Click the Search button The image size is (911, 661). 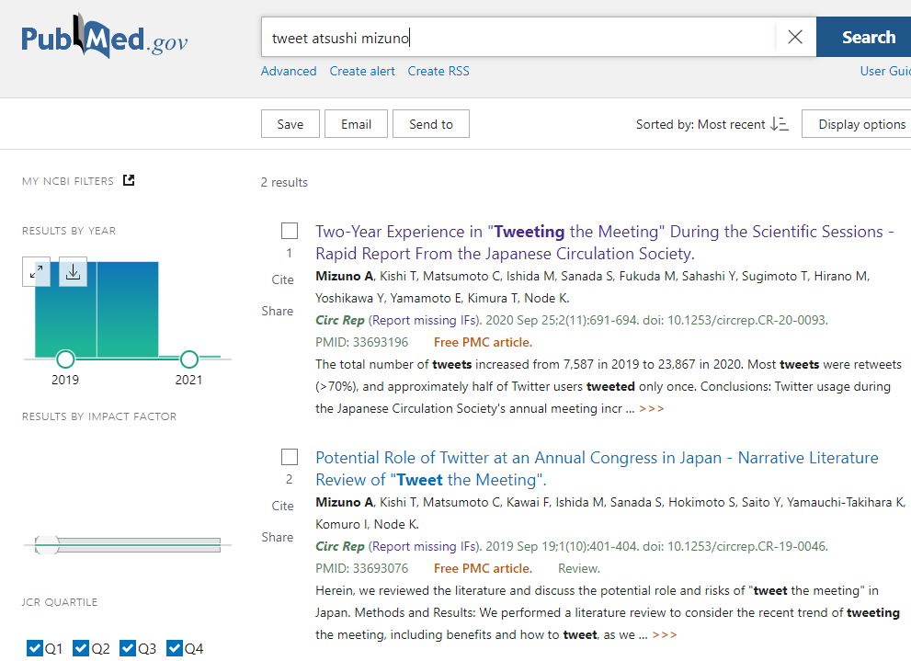866,37
